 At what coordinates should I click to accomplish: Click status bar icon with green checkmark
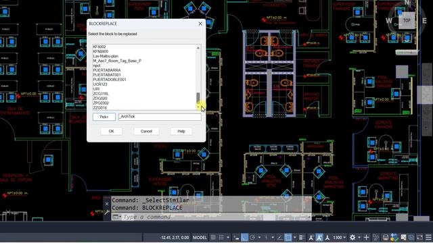point(394,237)
